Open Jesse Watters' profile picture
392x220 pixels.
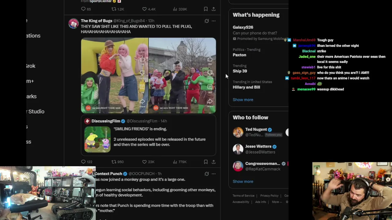pos(238,149)
